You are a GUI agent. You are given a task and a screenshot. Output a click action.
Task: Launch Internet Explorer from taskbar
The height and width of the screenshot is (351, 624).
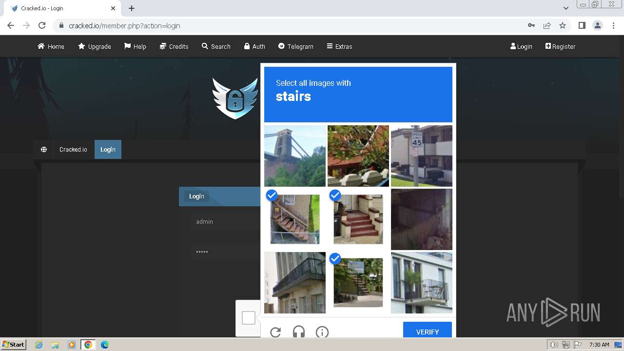pos(39,345)
